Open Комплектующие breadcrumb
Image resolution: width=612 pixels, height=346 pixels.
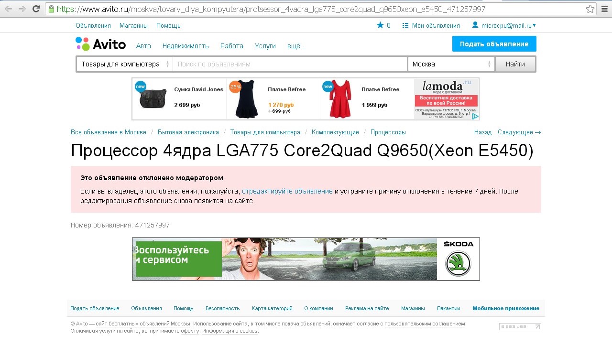point(335,132)
